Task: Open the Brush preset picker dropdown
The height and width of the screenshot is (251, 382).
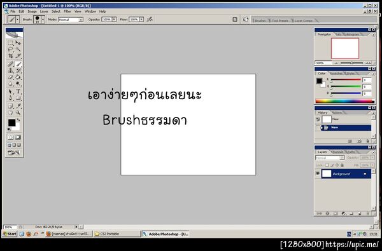Action: [x=43, y=20]
